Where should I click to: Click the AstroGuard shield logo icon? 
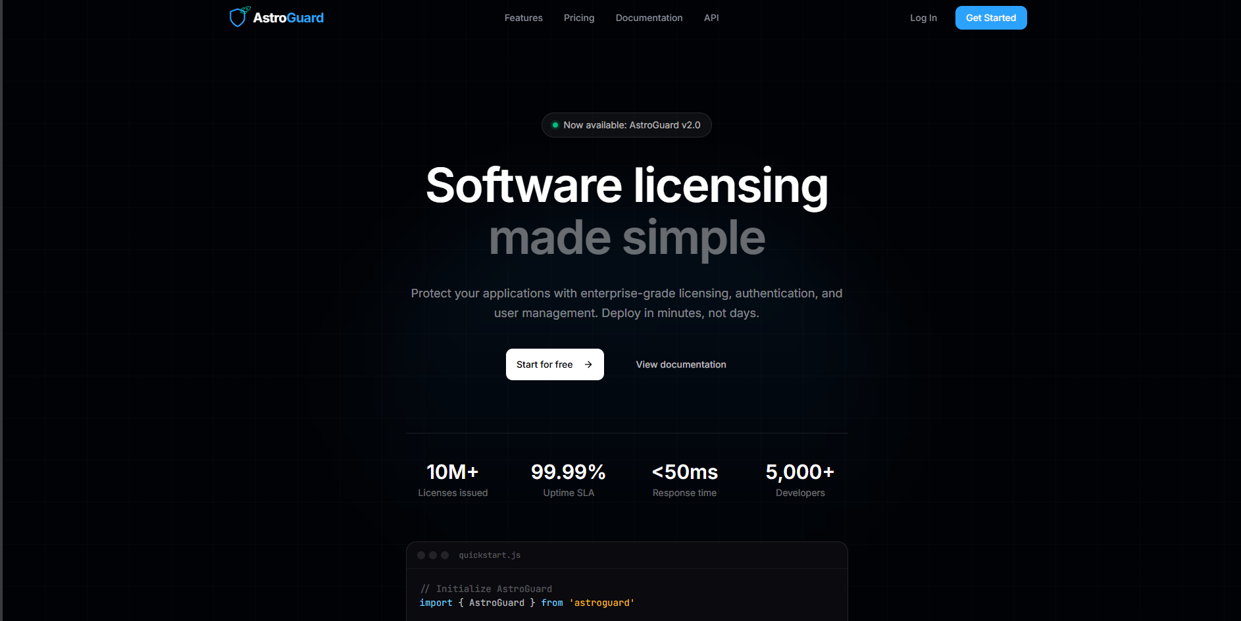click(238, 17)
